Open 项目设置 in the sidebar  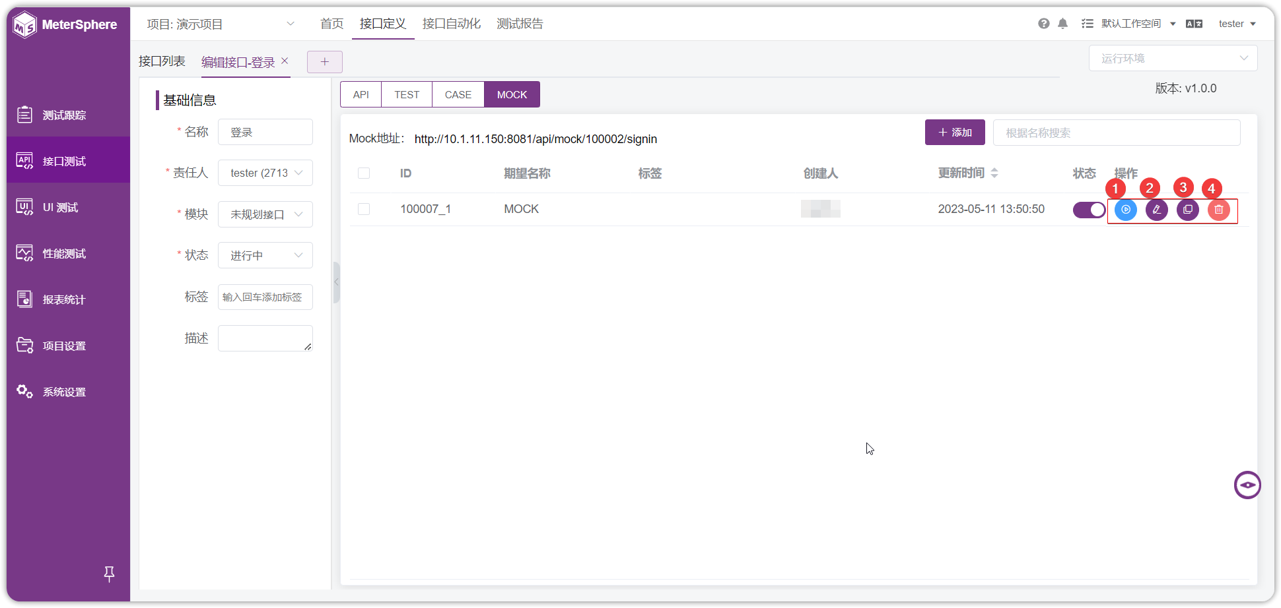68,346
